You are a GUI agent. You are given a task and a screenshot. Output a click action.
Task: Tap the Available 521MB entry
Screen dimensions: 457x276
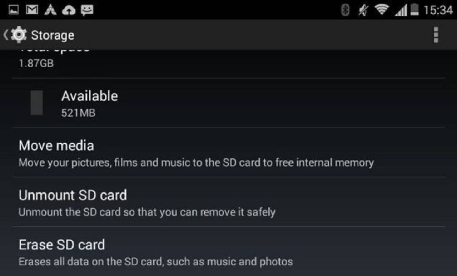tap(228, 103)
